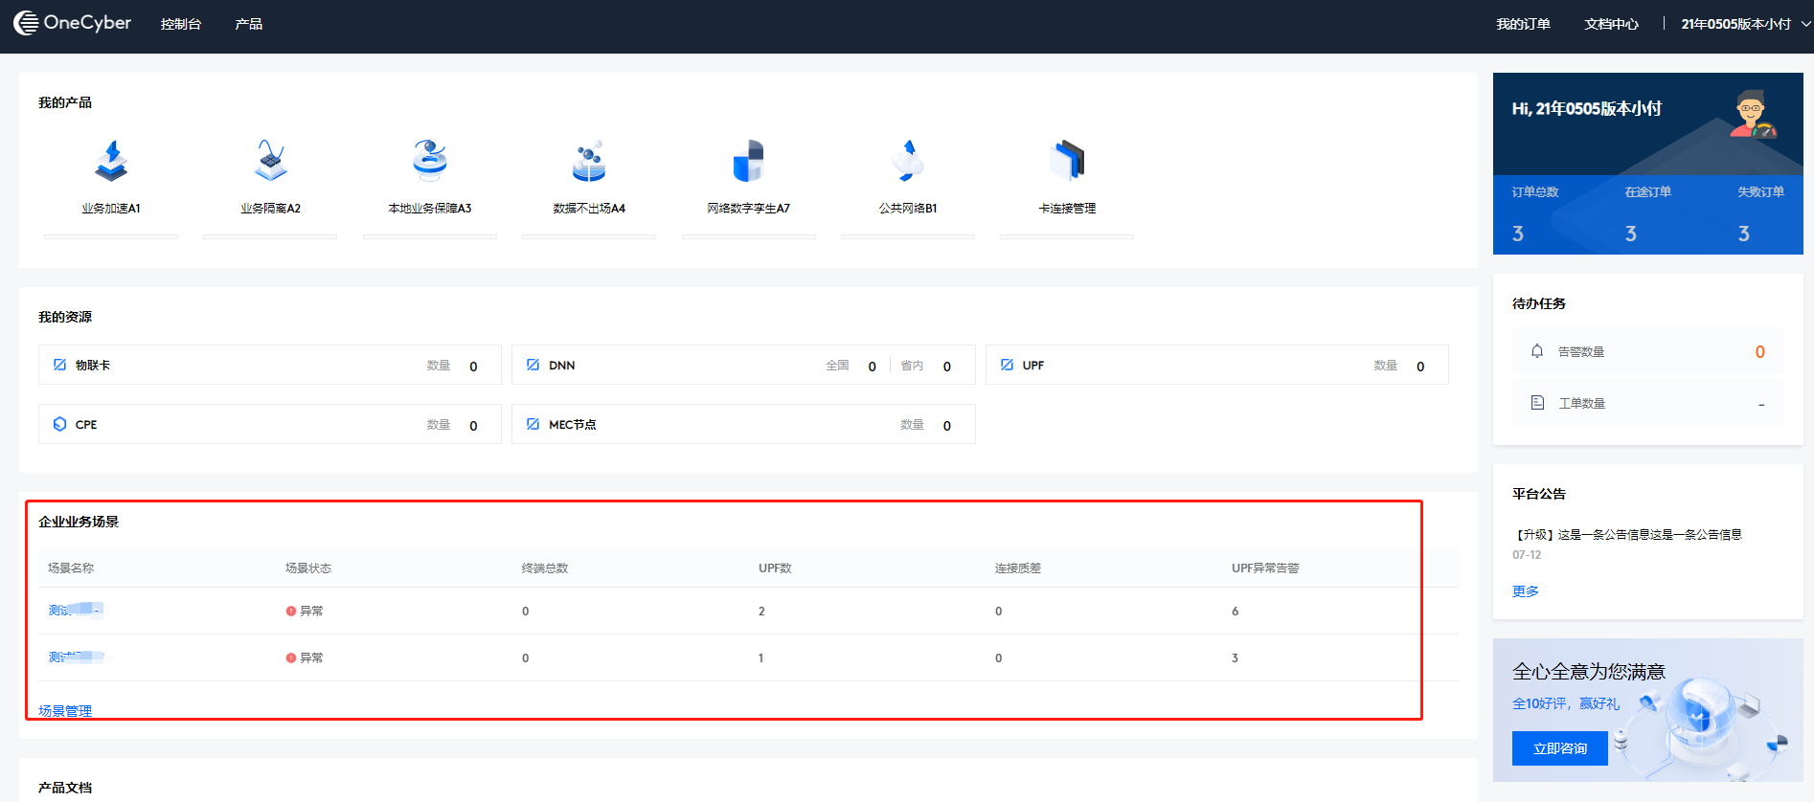
Task: Click the 立即咨询 button
Action: [x=1559, y=748]
